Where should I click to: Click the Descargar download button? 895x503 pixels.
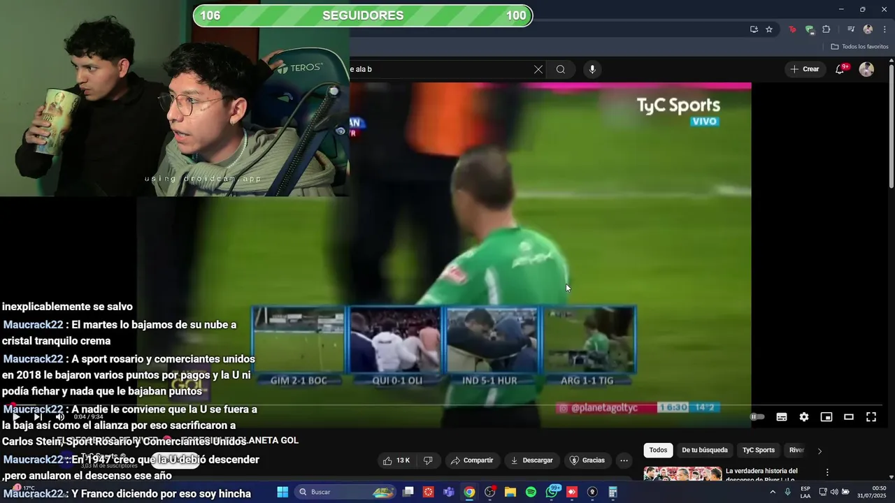[x=531, y=460]
